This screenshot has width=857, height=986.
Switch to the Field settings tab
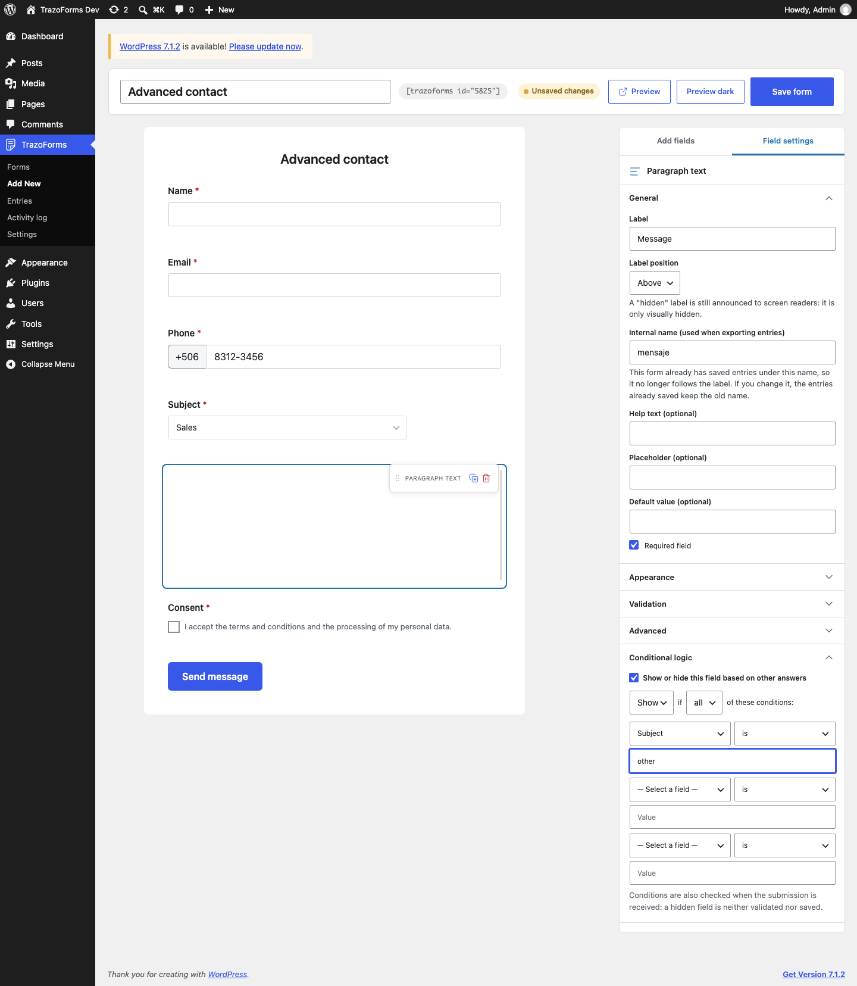[x=788, y=141]
